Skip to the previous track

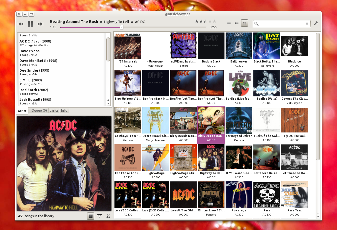20,24
